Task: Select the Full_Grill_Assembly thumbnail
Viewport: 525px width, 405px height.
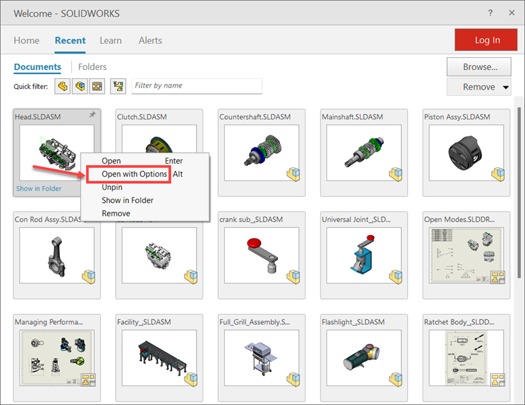Action: [262, 358]
